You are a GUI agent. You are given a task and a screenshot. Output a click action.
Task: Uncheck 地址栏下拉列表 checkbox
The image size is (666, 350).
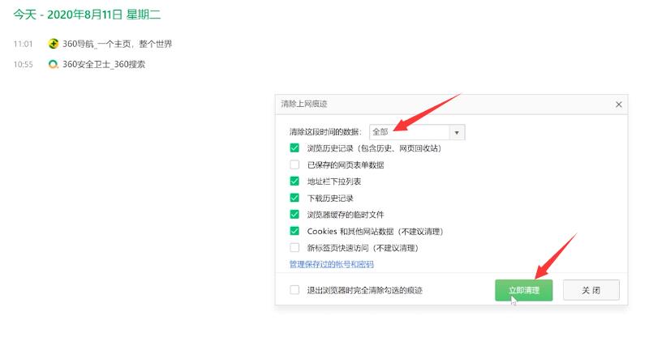294,181
